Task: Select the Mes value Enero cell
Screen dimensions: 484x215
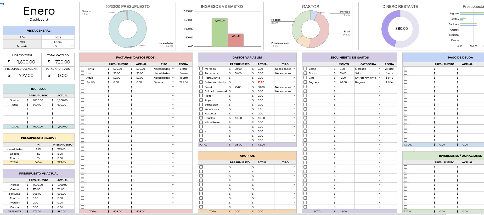Action: pos(58,42)
